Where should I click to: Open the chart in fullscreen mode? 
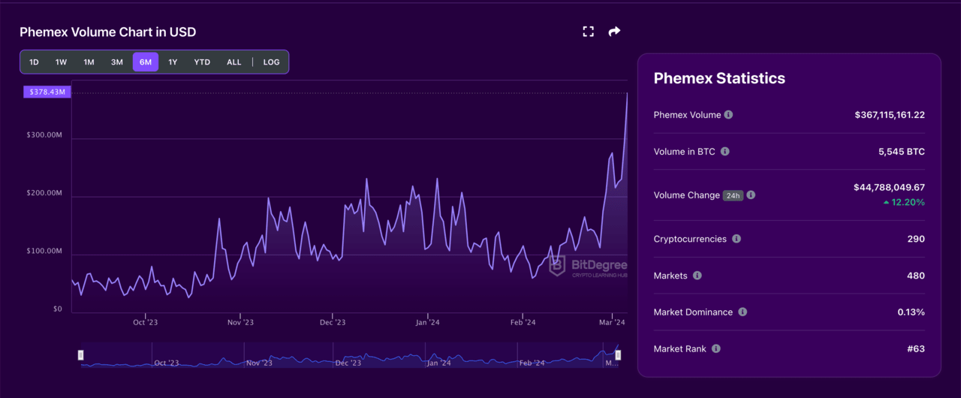[x=588, y=32]
